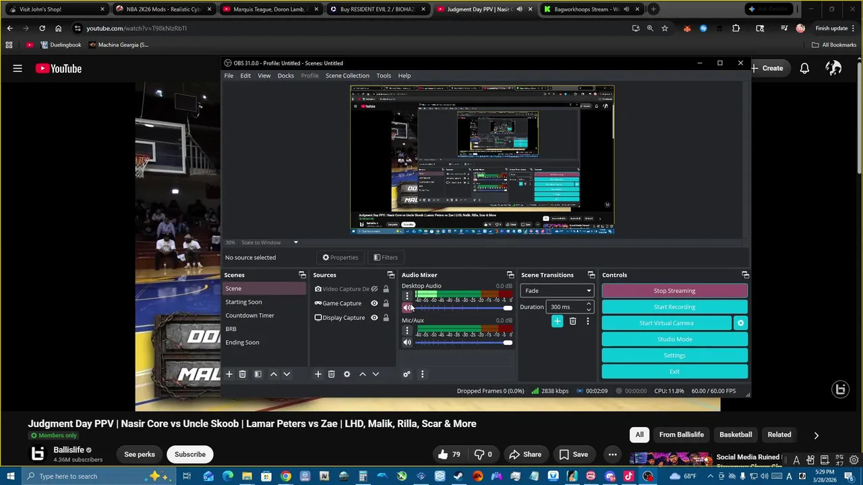Undock the Controls panel

(x=745, y=275)
